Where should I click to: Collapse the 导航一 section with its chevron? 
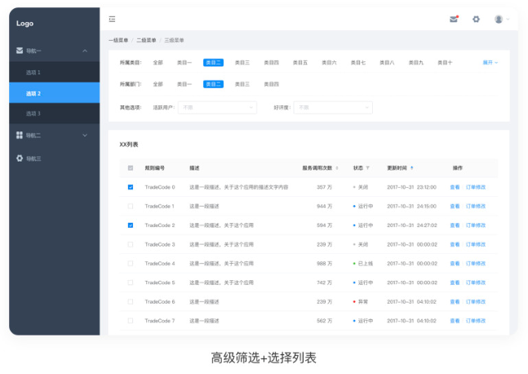point(85,51)
